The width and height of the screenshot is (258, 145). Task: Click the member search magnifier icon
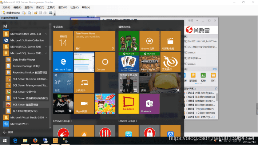[216, 89]
